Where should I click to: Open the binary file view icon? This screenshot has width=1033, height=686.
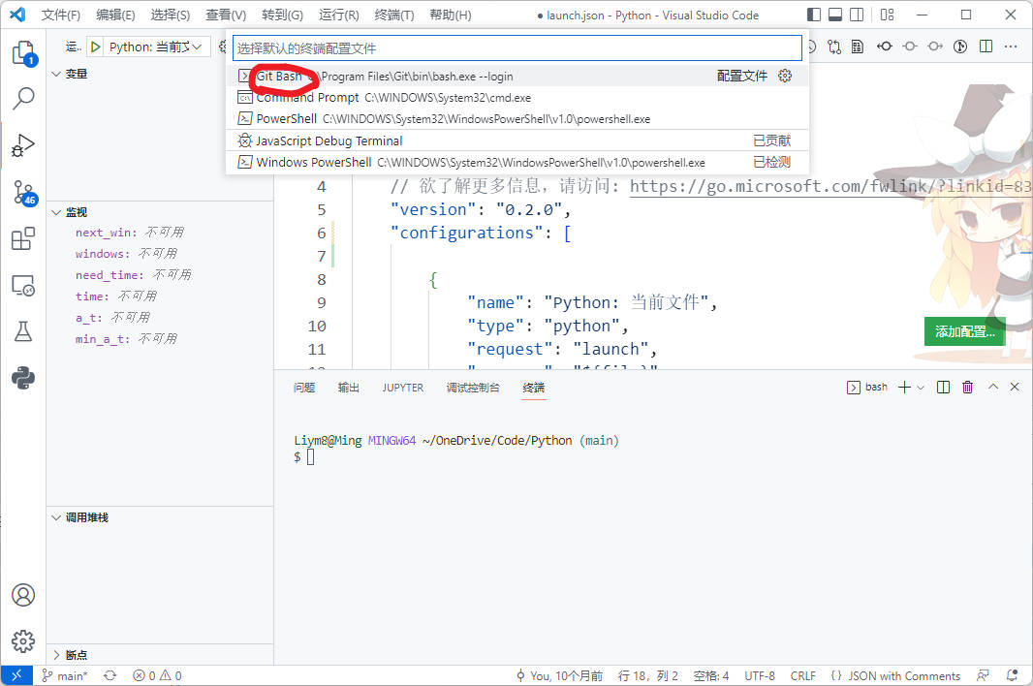[x=857, y=47]
